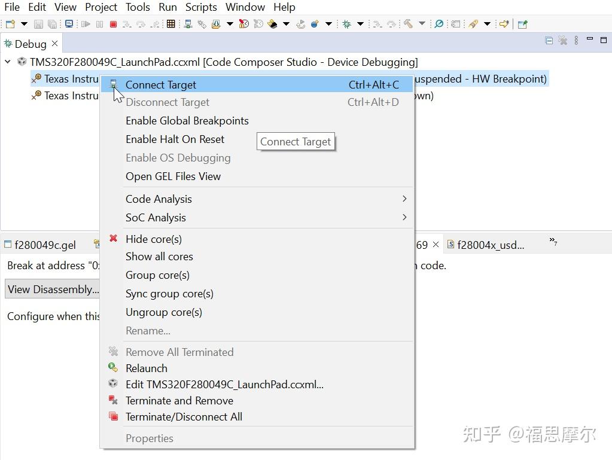This screenshot has width=612, height=460.
Task: Click the Resume (play) toolbar icon
Action: click(x=85, y=24)
